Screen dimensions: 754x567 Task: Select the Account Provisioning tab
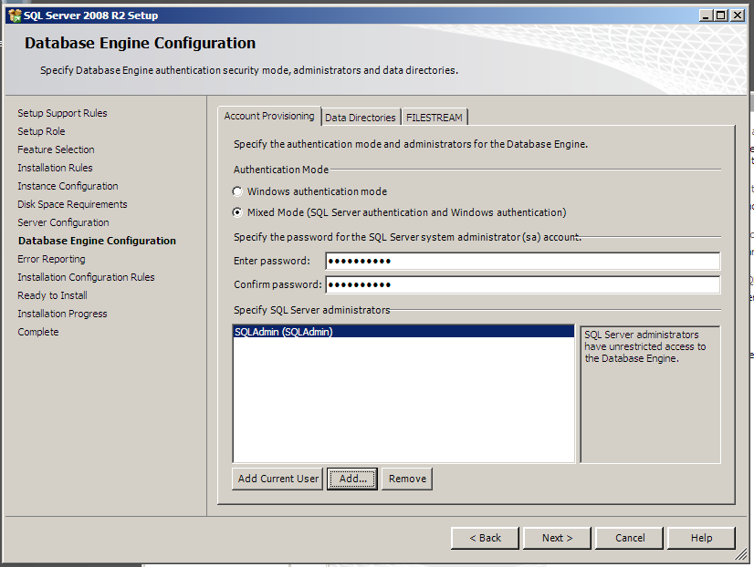[x=269, y=116]
